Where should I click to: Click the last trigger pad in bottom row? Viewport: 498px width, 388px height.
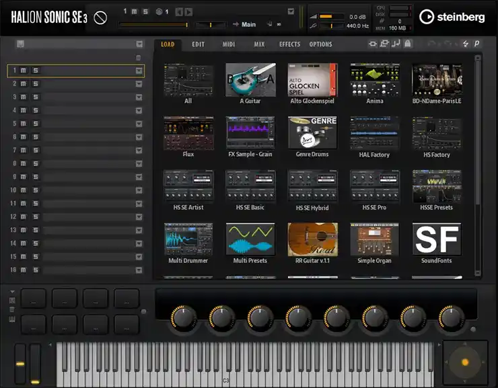point(127,324)
